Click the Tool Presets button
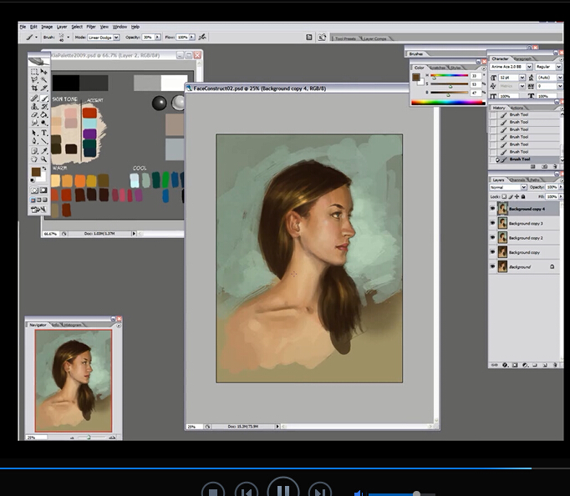Image resolution: width=570 pixels, height=496 pixels. [345, 38]
